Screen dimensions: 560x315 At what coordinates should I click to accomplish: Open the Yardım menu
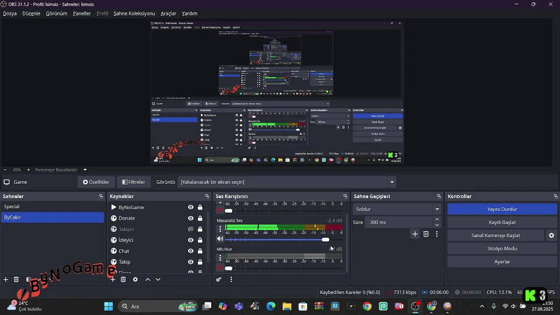tap(189, 14)
